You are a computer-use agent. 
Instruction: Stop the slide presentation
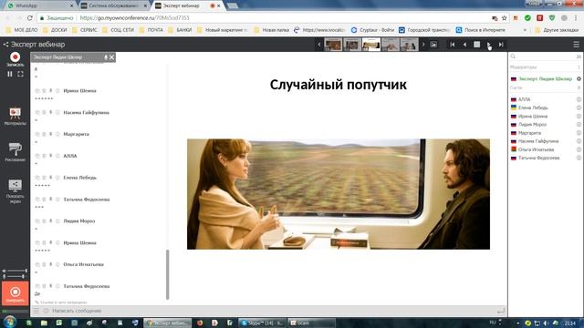pos(476,45)
